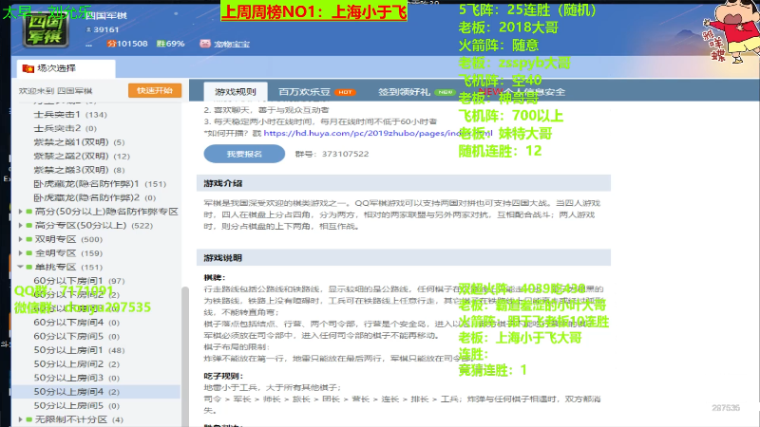This screenshot has width=760, height=427.
Task: Expand the 双明专区 tree node
Action: [x=20, y=239]
